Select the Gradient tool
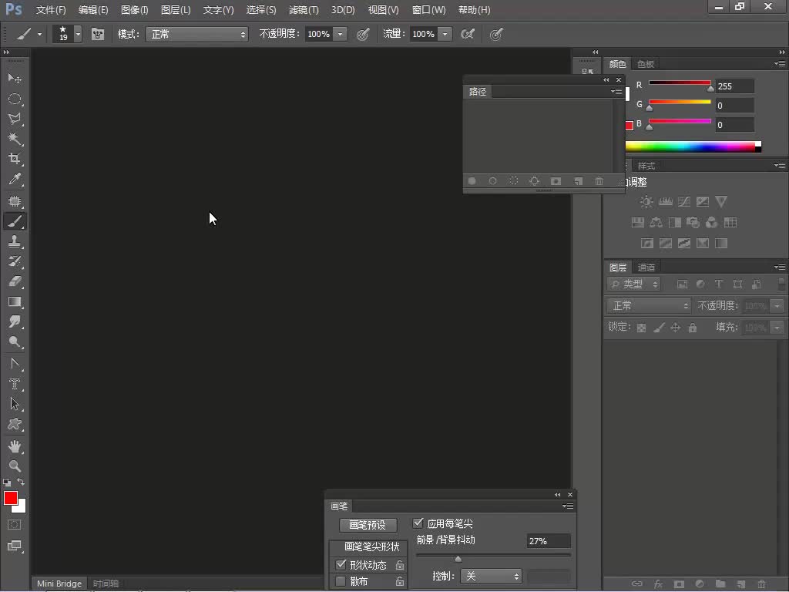 tap(15, 301)
